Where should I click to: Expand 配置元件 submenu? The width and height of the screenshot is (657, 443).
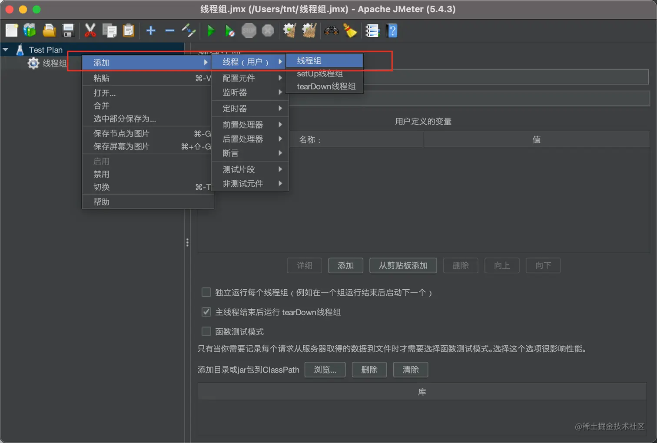point(250,78)
